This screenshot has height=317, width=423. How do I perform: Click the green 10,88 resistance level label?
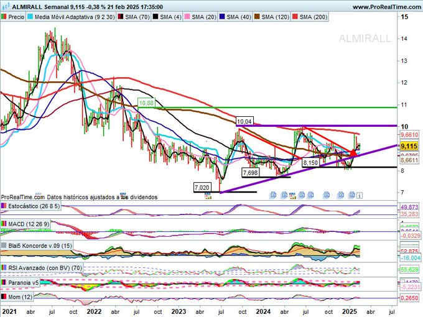coord(146,103)
